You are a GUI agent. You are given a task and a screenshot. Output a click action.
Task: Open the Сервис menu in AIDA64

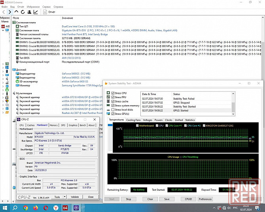(x=46, y=7)
